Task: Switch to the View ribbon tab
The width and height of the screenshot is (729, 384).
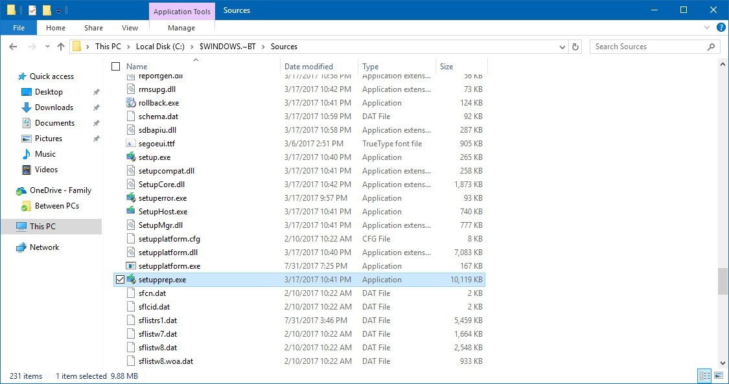Action: pos(130,28)
